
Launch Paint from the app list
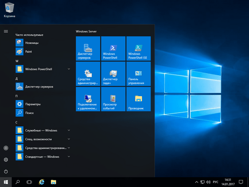coord(28,51)
